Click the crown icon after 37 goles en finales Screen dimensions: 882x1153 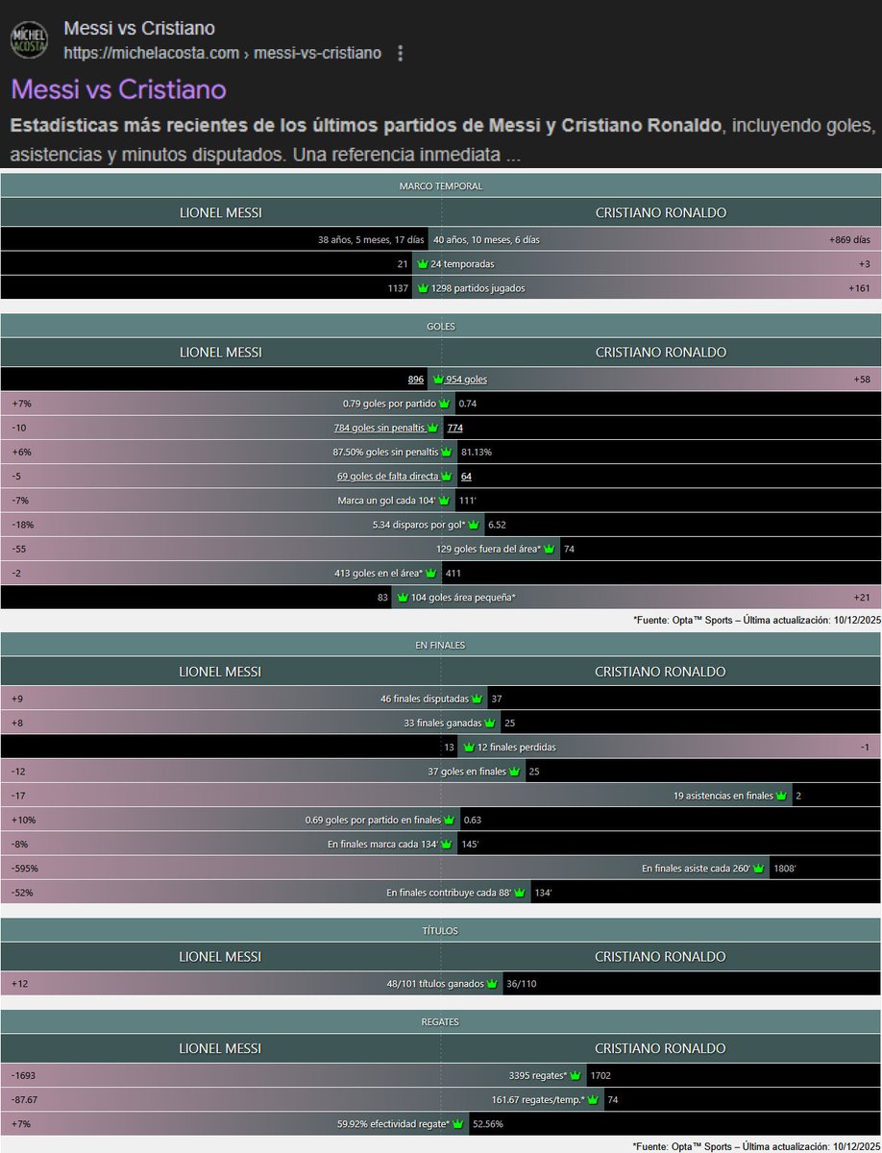pyautogui.click(x=514, y=771)
